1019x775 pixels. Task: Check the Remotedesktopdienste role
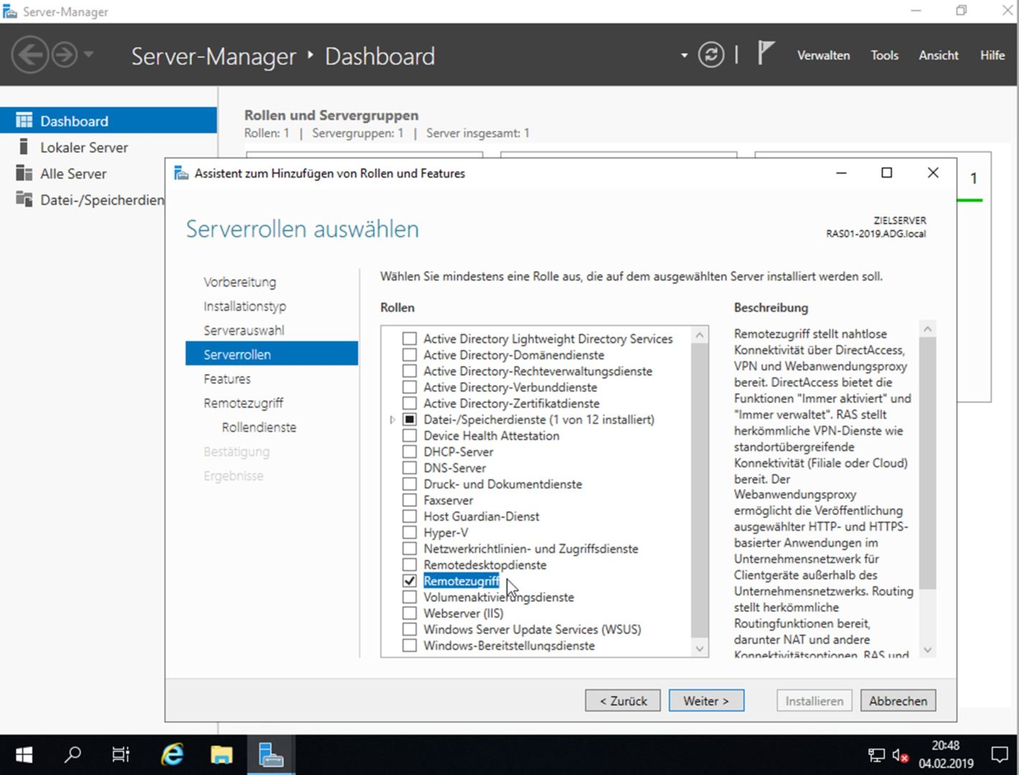coord(409,565)
